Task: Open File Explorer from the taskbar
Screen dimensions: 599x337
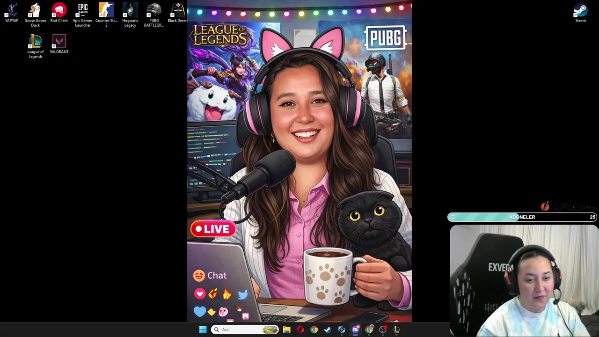Action: click(x=286, y=330)
